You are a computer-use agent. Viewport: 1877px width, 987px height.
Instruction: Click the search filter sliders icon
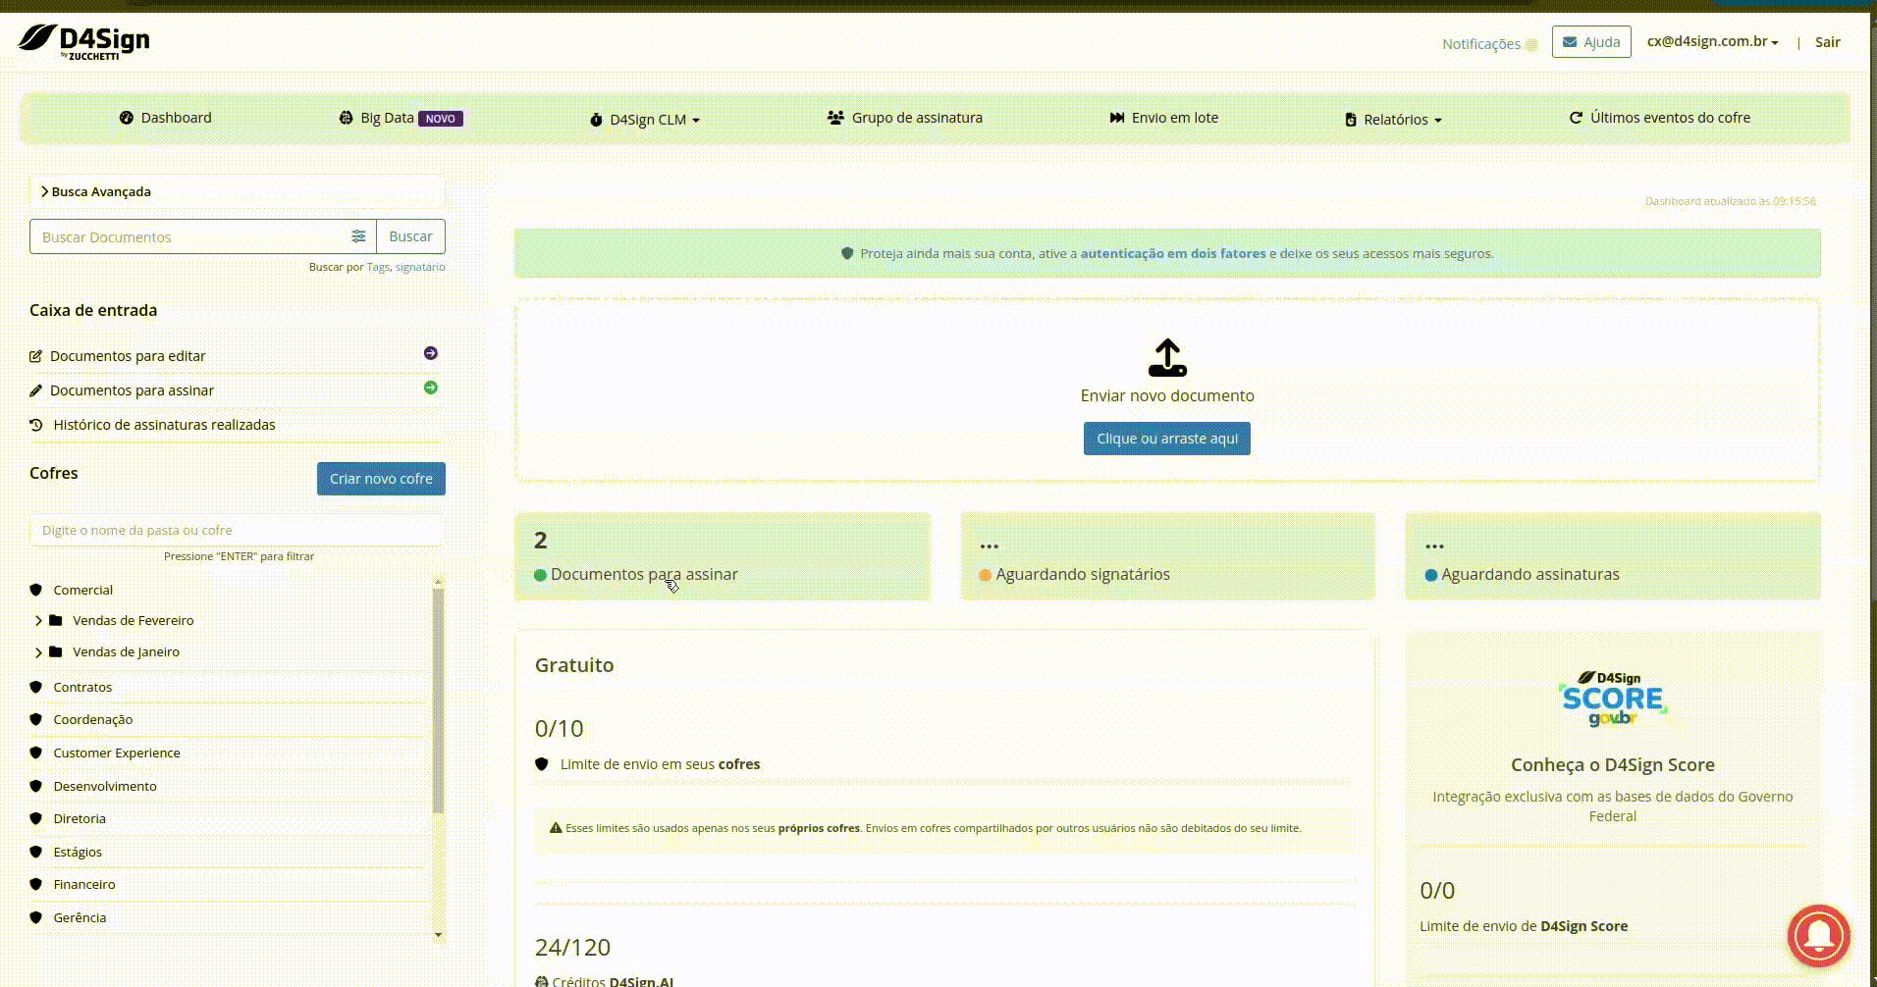point(358,236)
